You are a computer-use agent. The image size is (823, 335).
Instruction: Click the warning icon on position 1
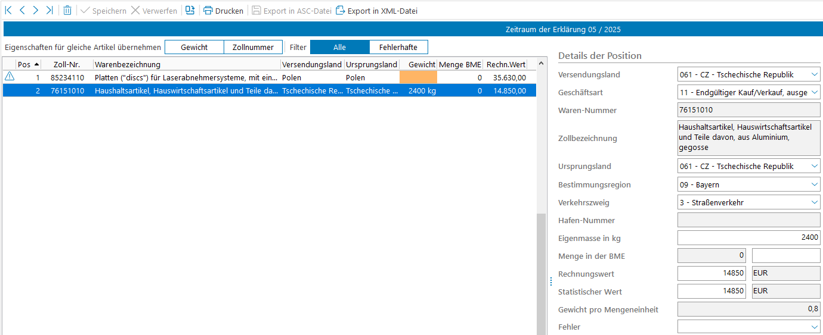pyautogui.click(x=10, y=77)
